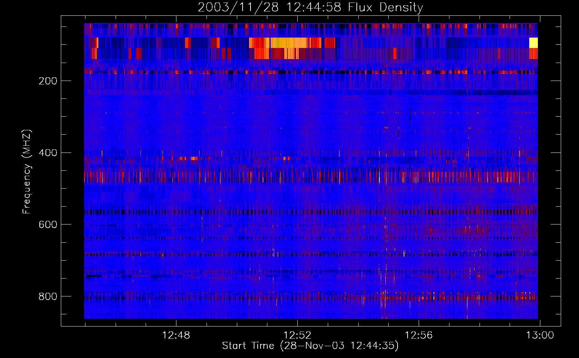Click the bright yellow burst near 13:00

[534, 43]
